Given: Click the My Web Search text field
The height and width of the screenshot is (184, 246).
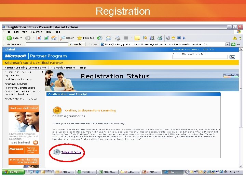Looking at the screenshot, I should point(47,44).
